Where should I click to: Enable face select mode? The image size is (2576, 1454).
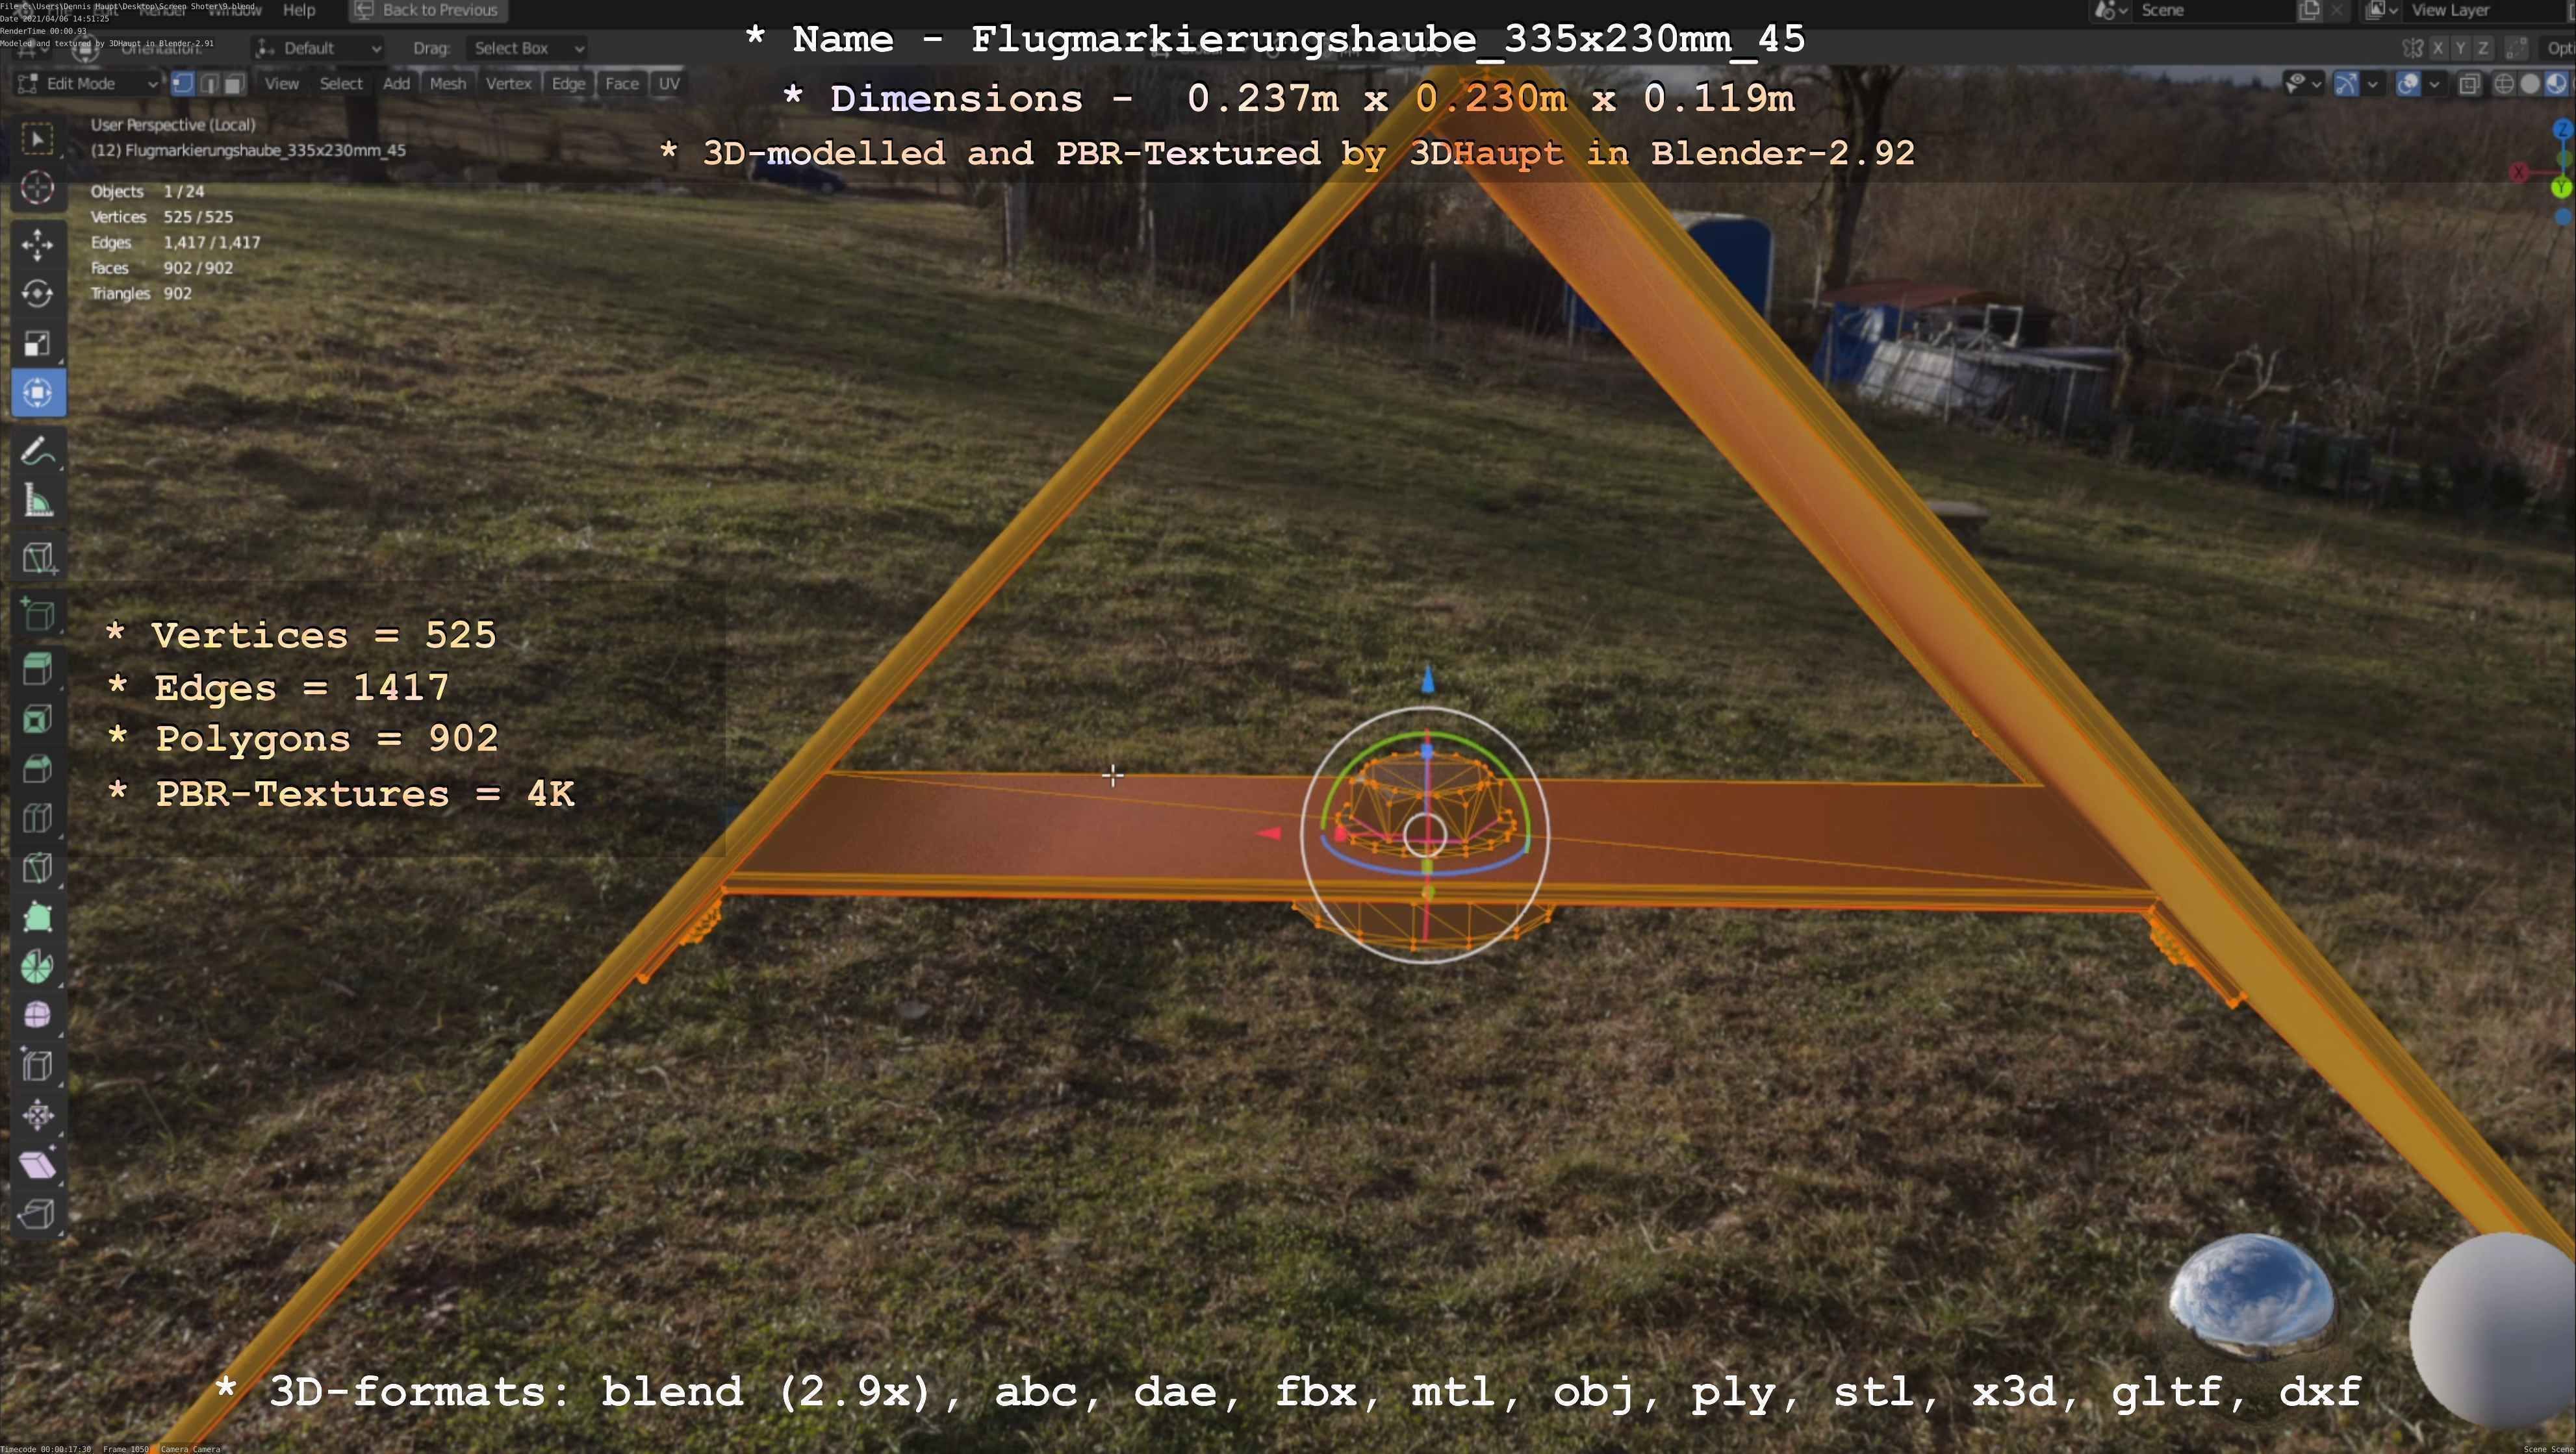click(x=234, y=84)
